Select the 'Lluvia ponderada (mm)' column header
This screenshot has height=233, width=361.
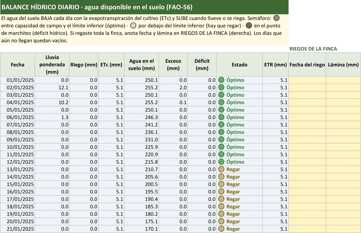pyautogui.click(x=52, y=65)
